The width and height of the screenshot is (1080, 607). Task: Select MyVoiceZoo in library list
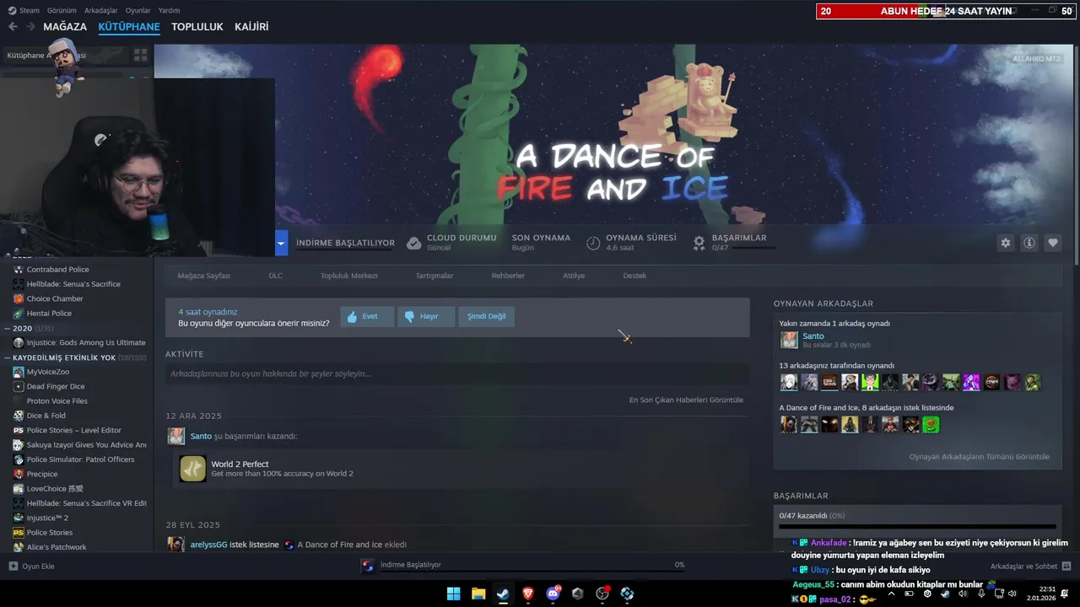pyautogui.click(x=48, y=372)
